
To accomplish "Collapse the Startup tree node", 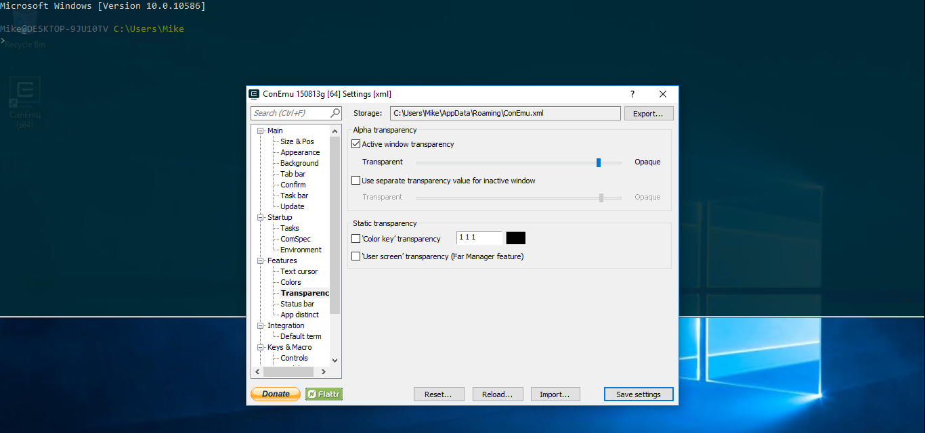I will [x=261, y=217].
